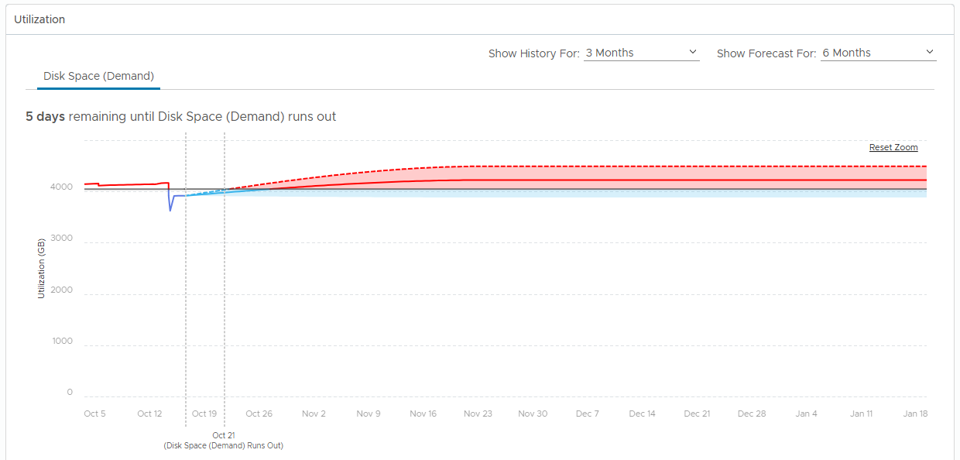Click the Nov 23 date on x-axis
Image resolution: width=960 pixels, height=460 pixels.
point(478,414)
